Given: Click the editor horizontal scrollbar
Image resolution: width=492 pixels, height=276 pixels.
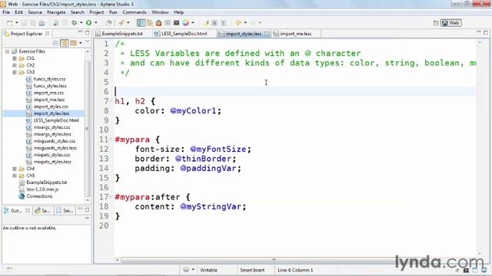Looking at the screenshot, I should (274, 260).
